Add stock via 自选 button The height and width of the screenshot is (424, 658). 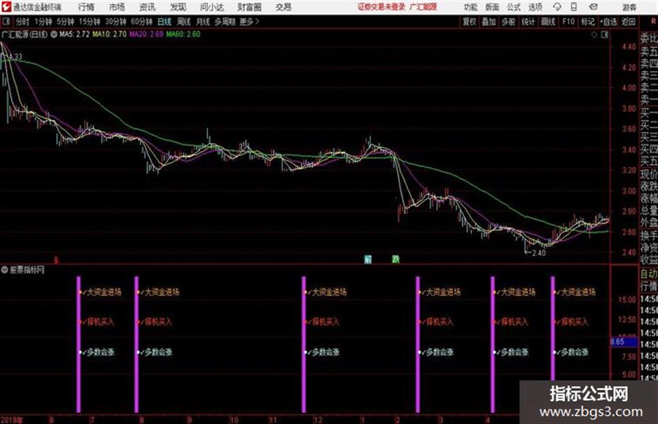pyautogui.click(x=608, y=22)
